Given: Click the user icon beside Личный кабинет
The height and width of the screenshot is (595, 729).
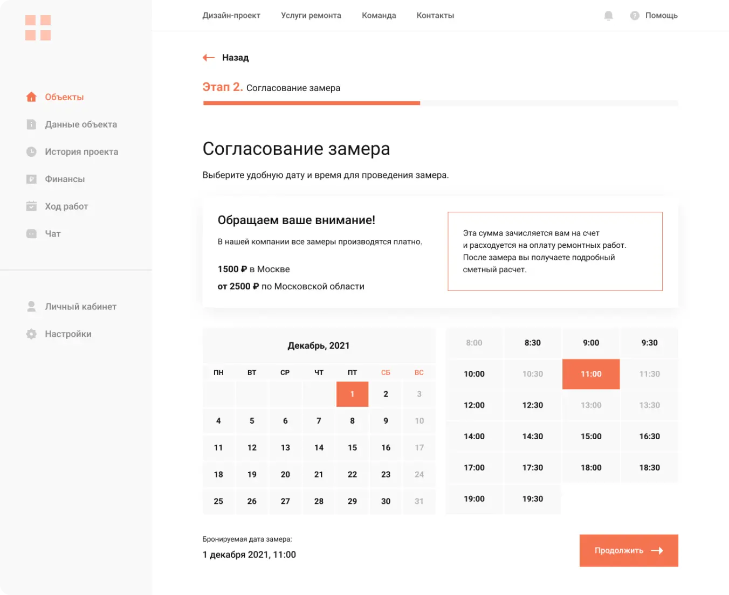Looking at the screenshot, I should pos(31,307).
